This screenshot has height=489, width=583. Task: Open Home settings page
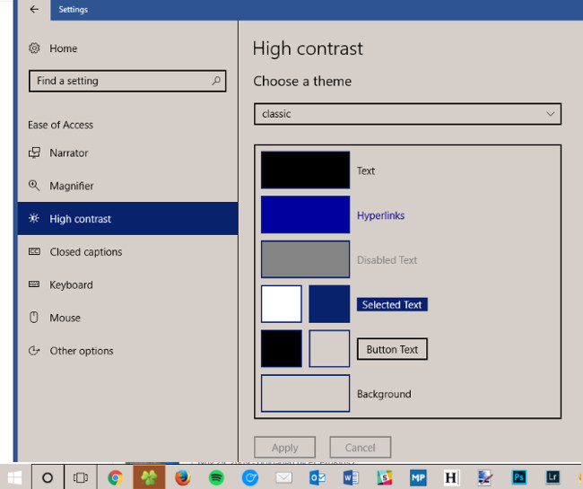pos(63,48)
